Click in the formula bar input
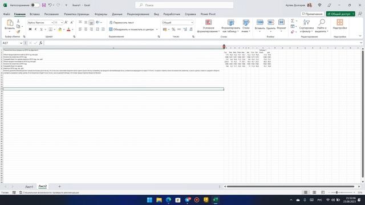365x205 pixels. (x=201, y=43)
